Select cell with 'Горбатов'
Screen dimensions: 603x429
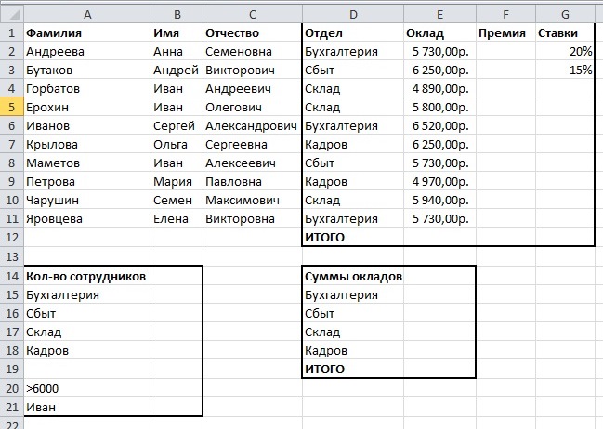click(x=87, y=89)
